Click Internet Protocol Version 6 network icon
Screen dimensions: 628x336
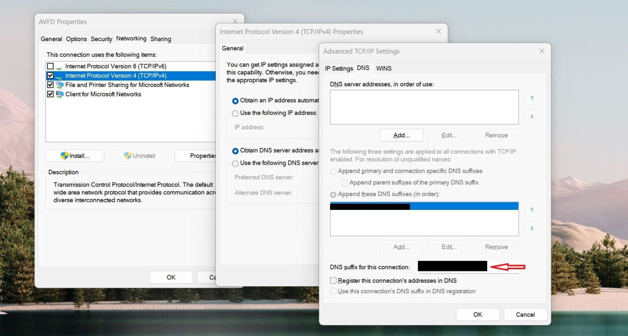click(59, 66)
